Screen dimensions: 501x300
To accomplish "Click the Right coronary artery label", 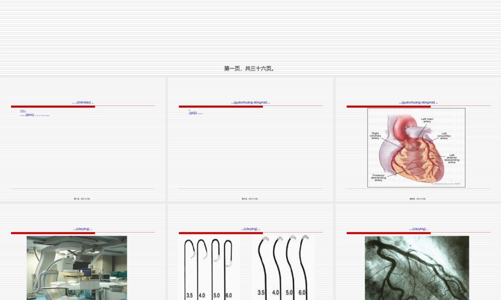I will point(375,135).
